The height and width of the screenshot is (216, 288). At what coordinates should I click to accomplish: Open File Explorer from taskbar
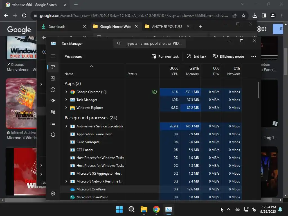point(144,209)
